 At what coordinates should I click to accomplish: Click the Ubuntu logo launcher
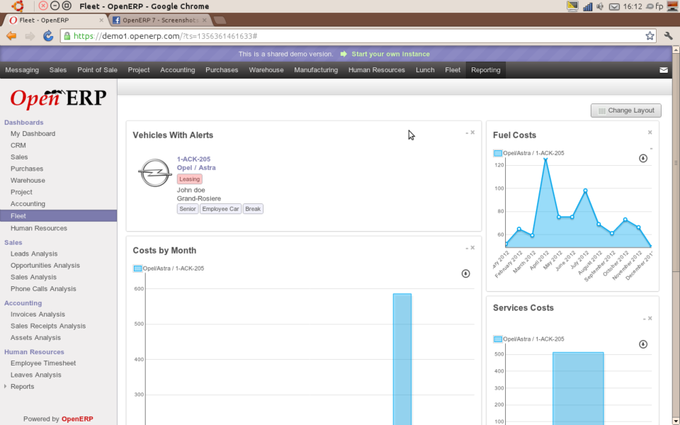[17, 6]
